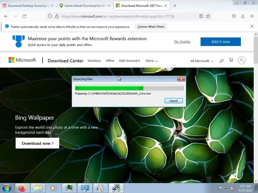Close the Desktop Goose tab
The height and width of the screenshot is (193, 258).
52,6
